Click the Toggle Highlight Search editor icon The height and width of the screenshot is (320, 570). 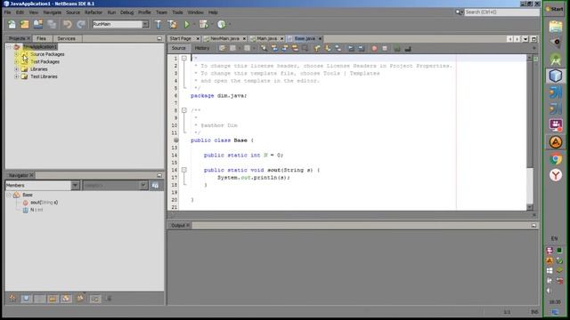point(295,48)
